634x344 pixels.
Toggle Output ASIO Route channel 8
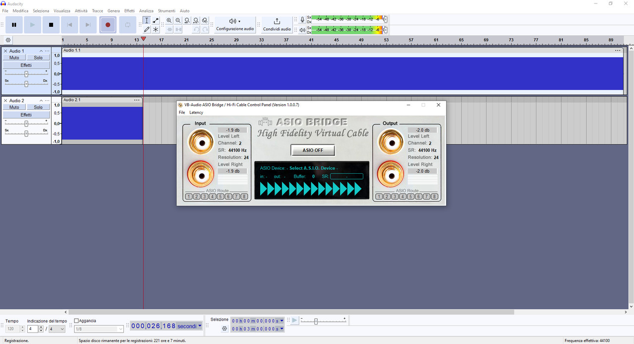[x=435, y=197]
